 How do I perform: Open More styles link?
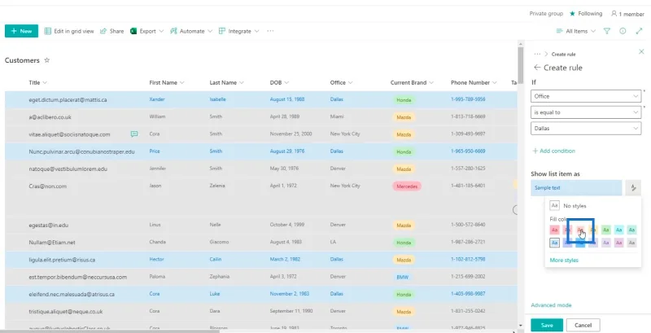pos(564,261)
